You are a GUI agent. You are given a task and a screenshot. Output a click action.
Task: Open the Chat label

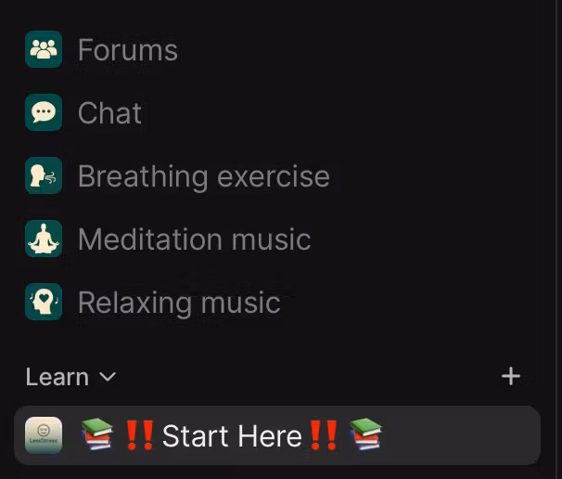109,113
